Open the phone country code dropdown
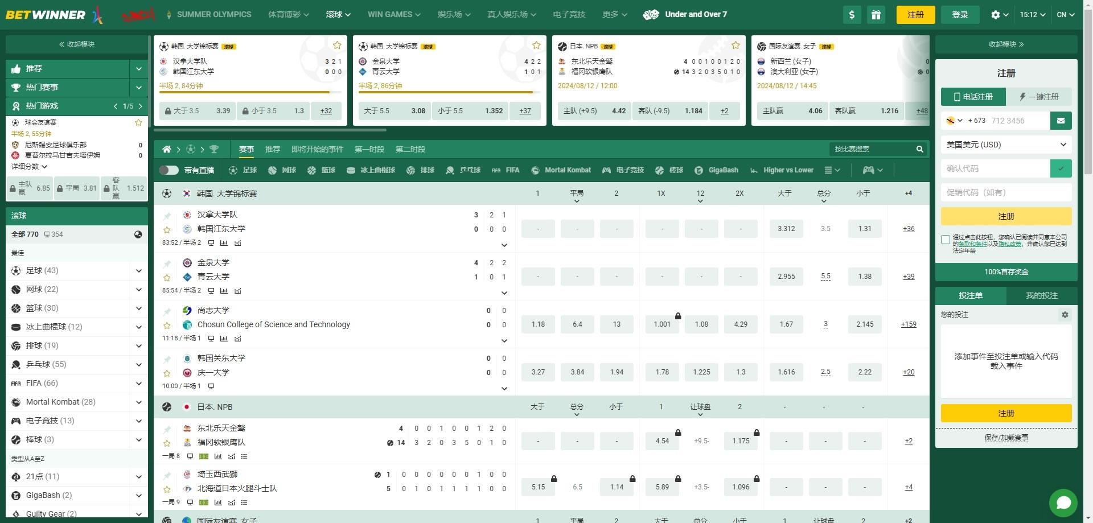Screen dimensions: 1093x523 click(x=955, y=121)
